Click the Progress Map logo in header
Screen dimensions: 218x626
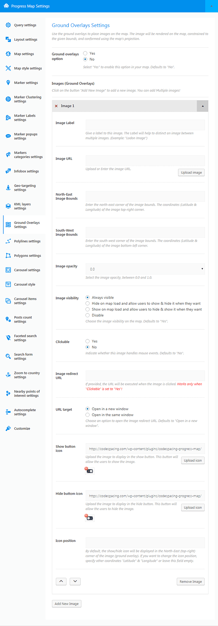click(6, 6)
